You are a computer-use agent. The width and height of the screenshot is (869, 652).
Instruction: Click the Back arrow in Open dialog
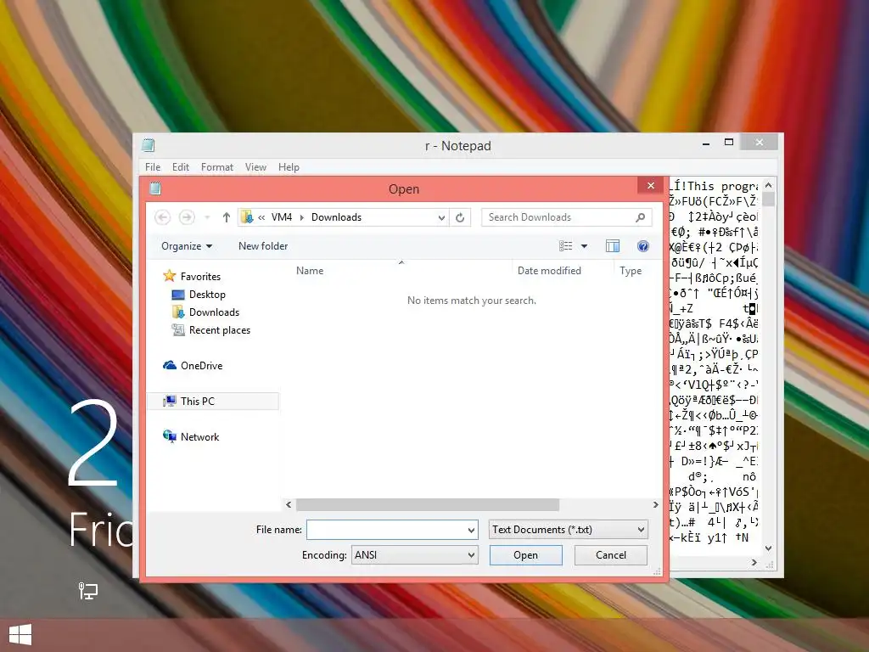click(162, 217)
